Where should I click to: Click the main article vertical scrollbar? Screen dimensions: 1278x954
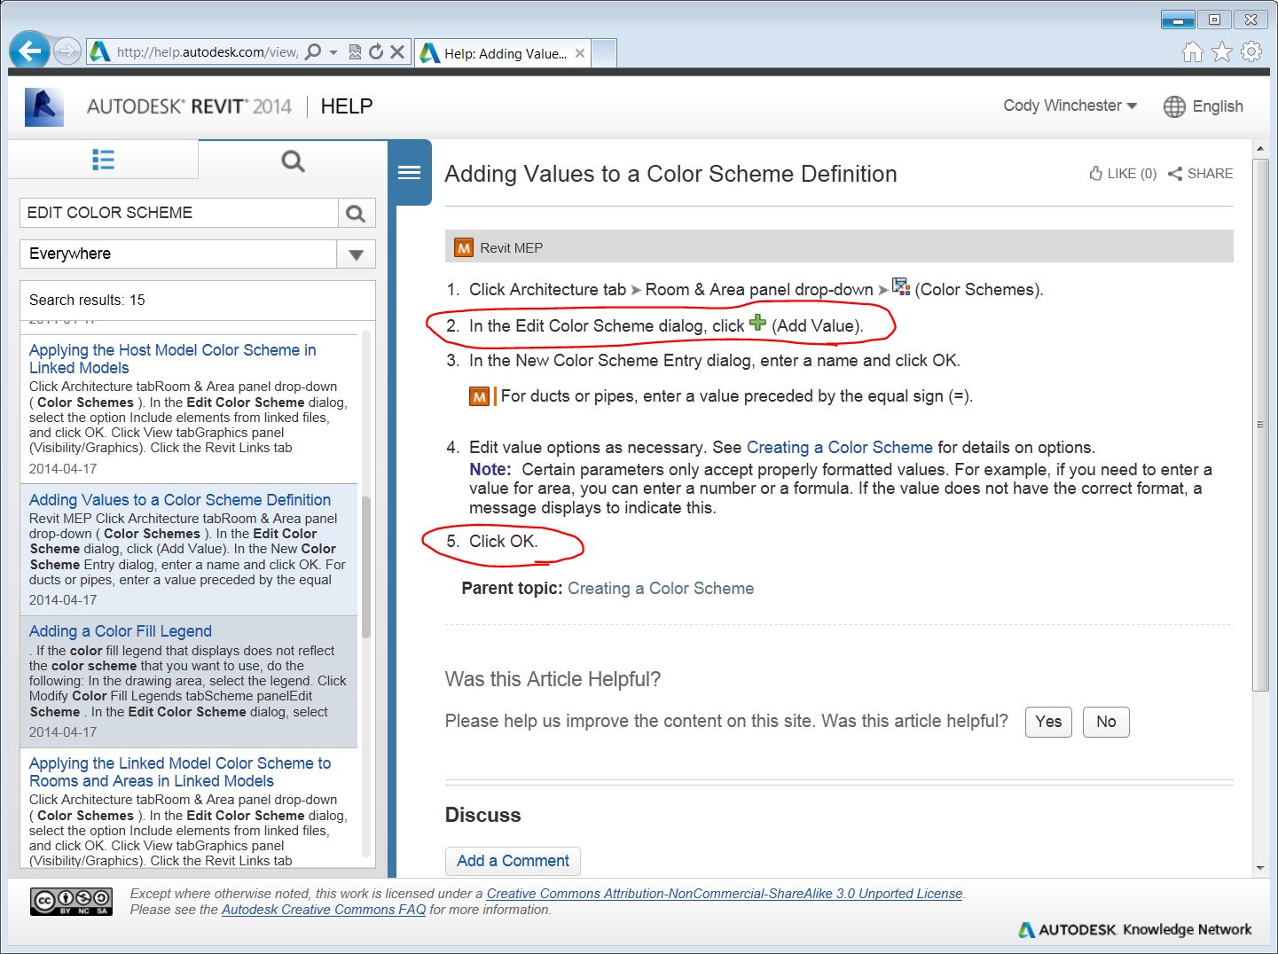click(x=1260, y=426)
